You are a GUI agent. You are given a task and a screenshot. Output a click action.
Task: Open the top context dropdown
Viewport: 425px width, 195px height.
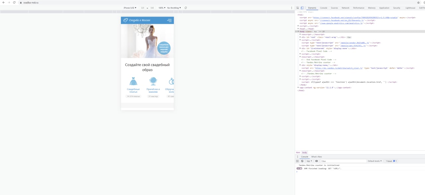click(309, 161)
